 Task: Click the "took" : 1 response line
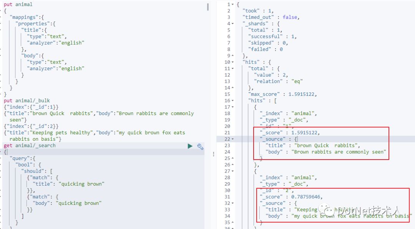pyautogui.click(x=258, y=11)
